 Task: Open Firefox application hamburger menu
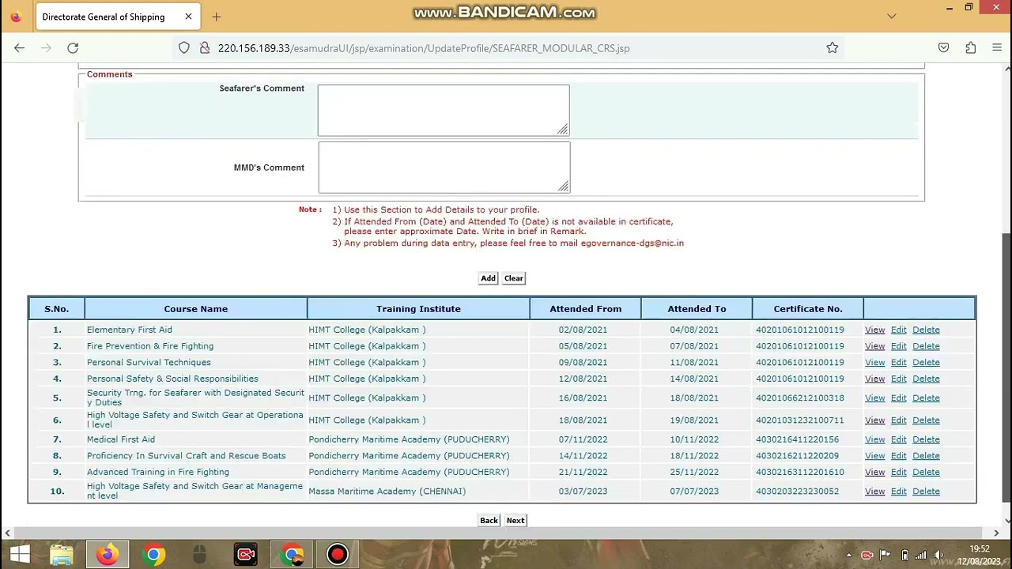(997, 48)
